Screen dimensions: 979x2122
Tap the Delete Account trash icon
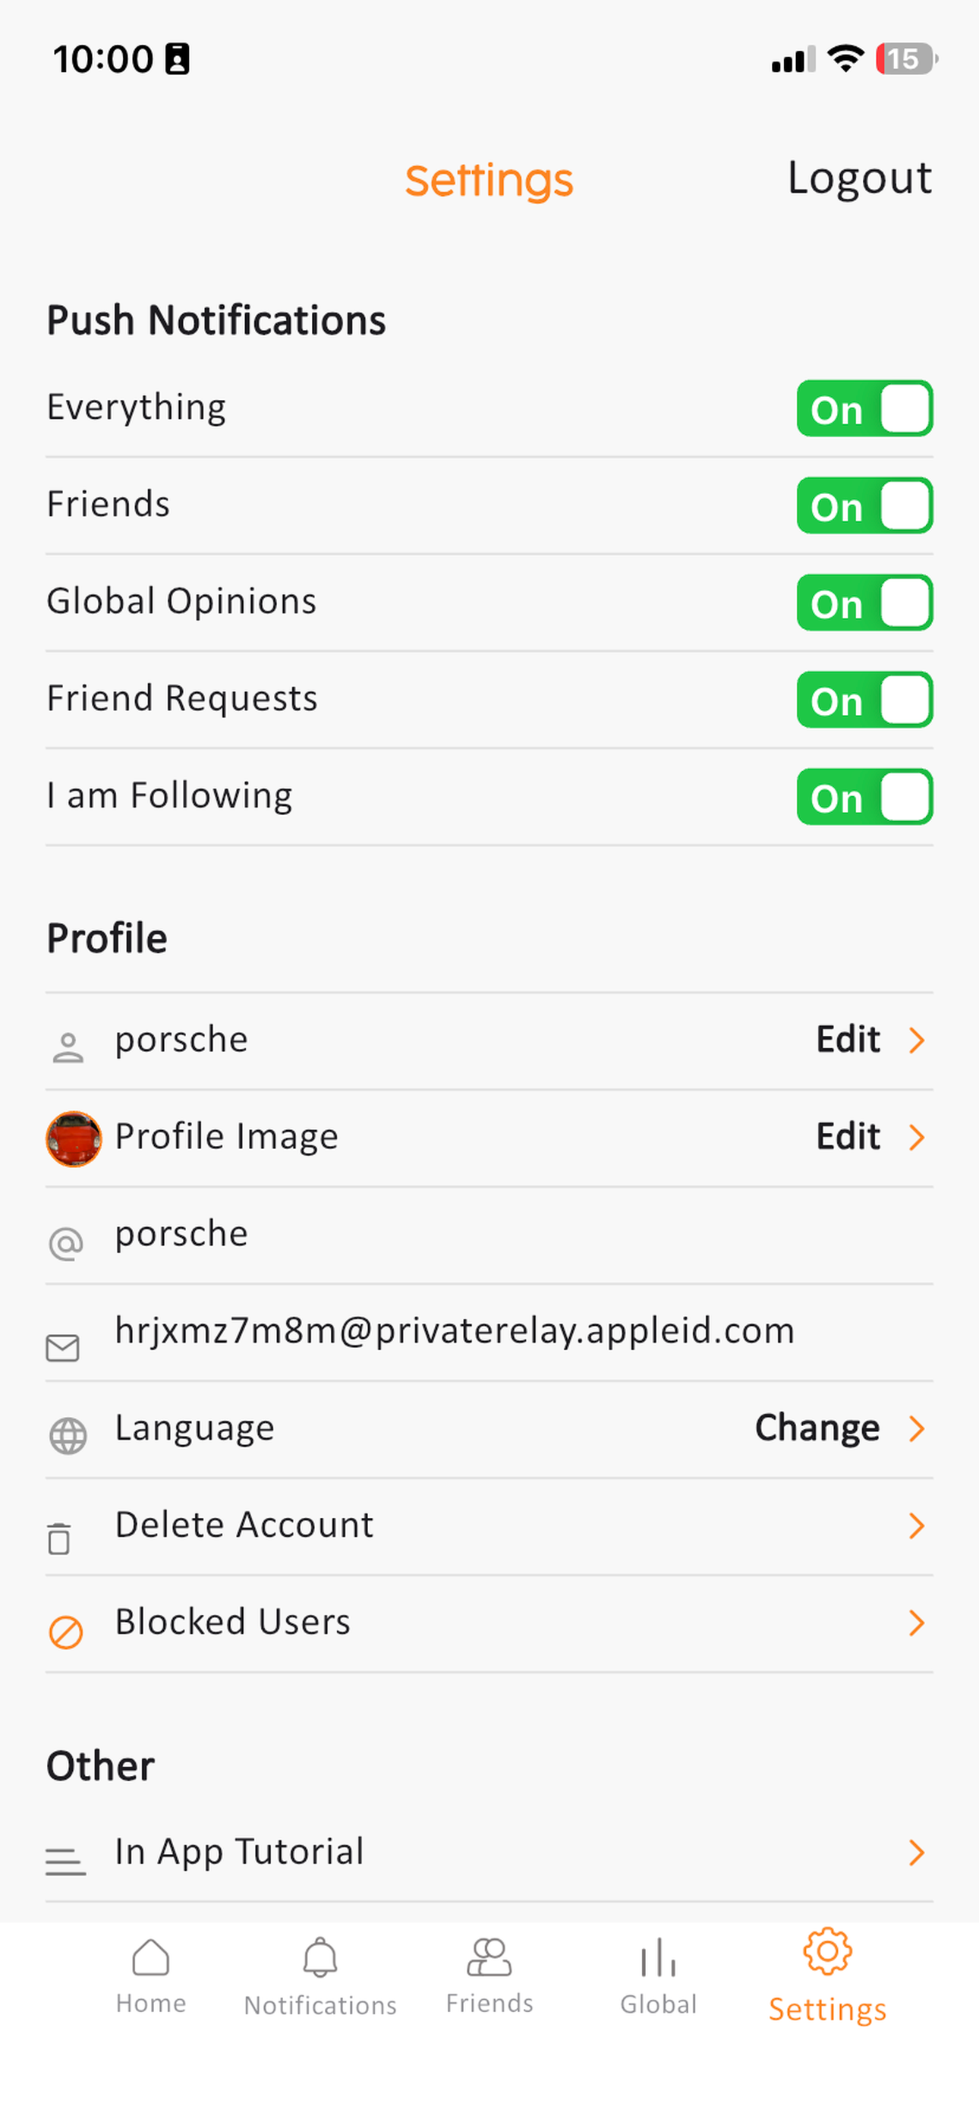pos(58,1538)
